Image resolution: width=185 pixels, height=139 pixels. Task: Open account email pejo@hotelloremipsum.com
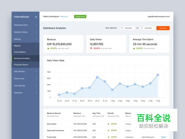click(158, 17)
